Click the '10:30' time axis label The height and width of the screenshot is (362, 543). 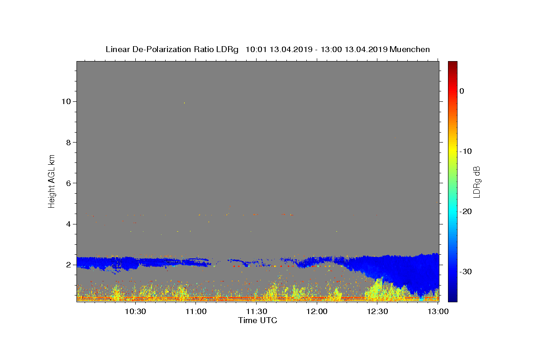coord(135,311)
